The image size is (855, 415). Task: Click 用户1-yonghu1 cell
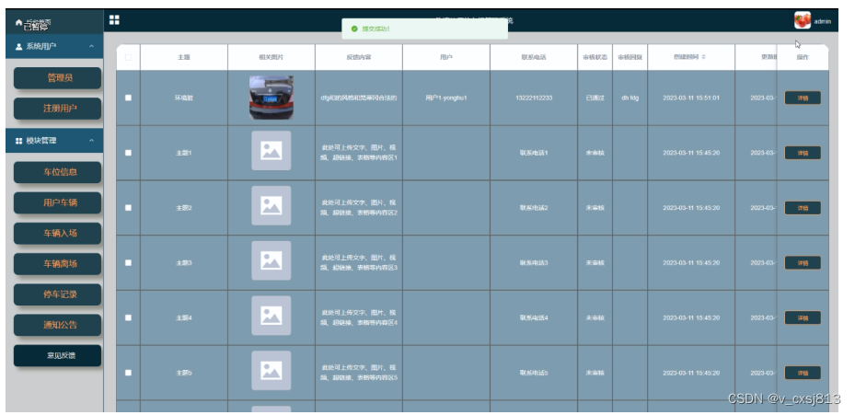[446, 98]
